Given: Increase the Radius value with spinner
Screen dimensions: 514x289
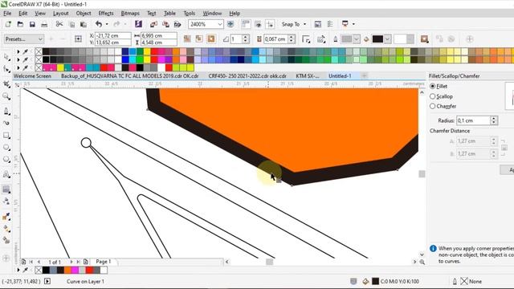Looking at the screenshot, I should pyautogui.click(x=494, y=119).
